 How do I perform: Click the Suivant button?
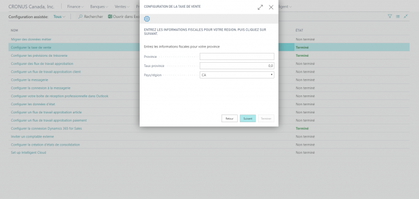[248, 118]
